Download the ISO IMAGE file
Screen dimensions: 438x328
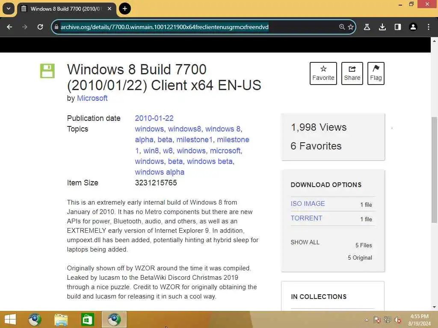tap(308, 204)
